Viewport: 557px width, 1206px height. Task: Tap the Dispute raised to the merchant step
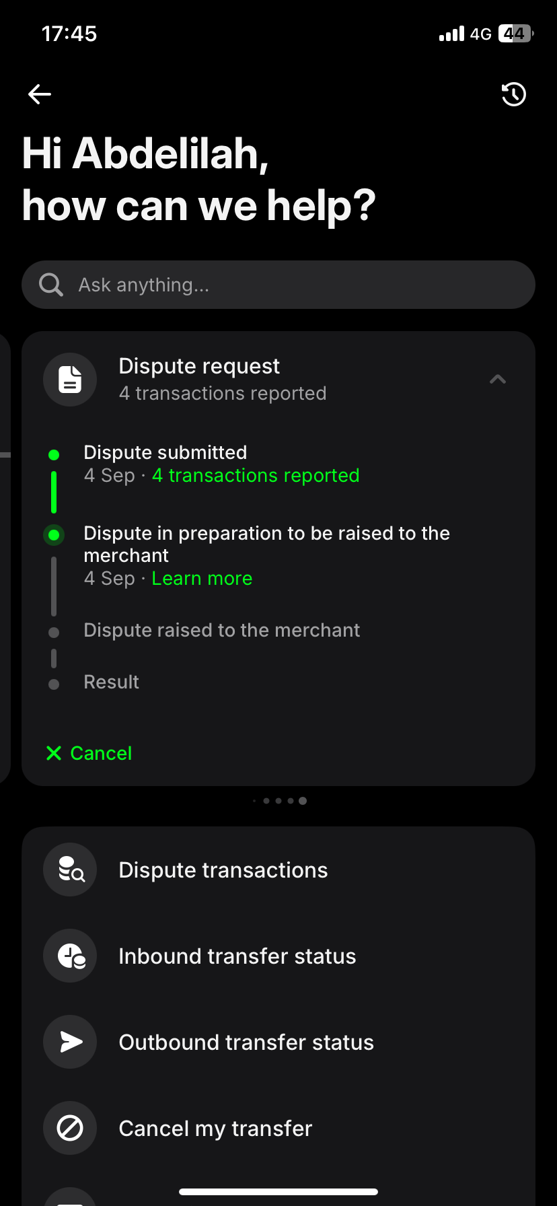[x=221, y=631]
